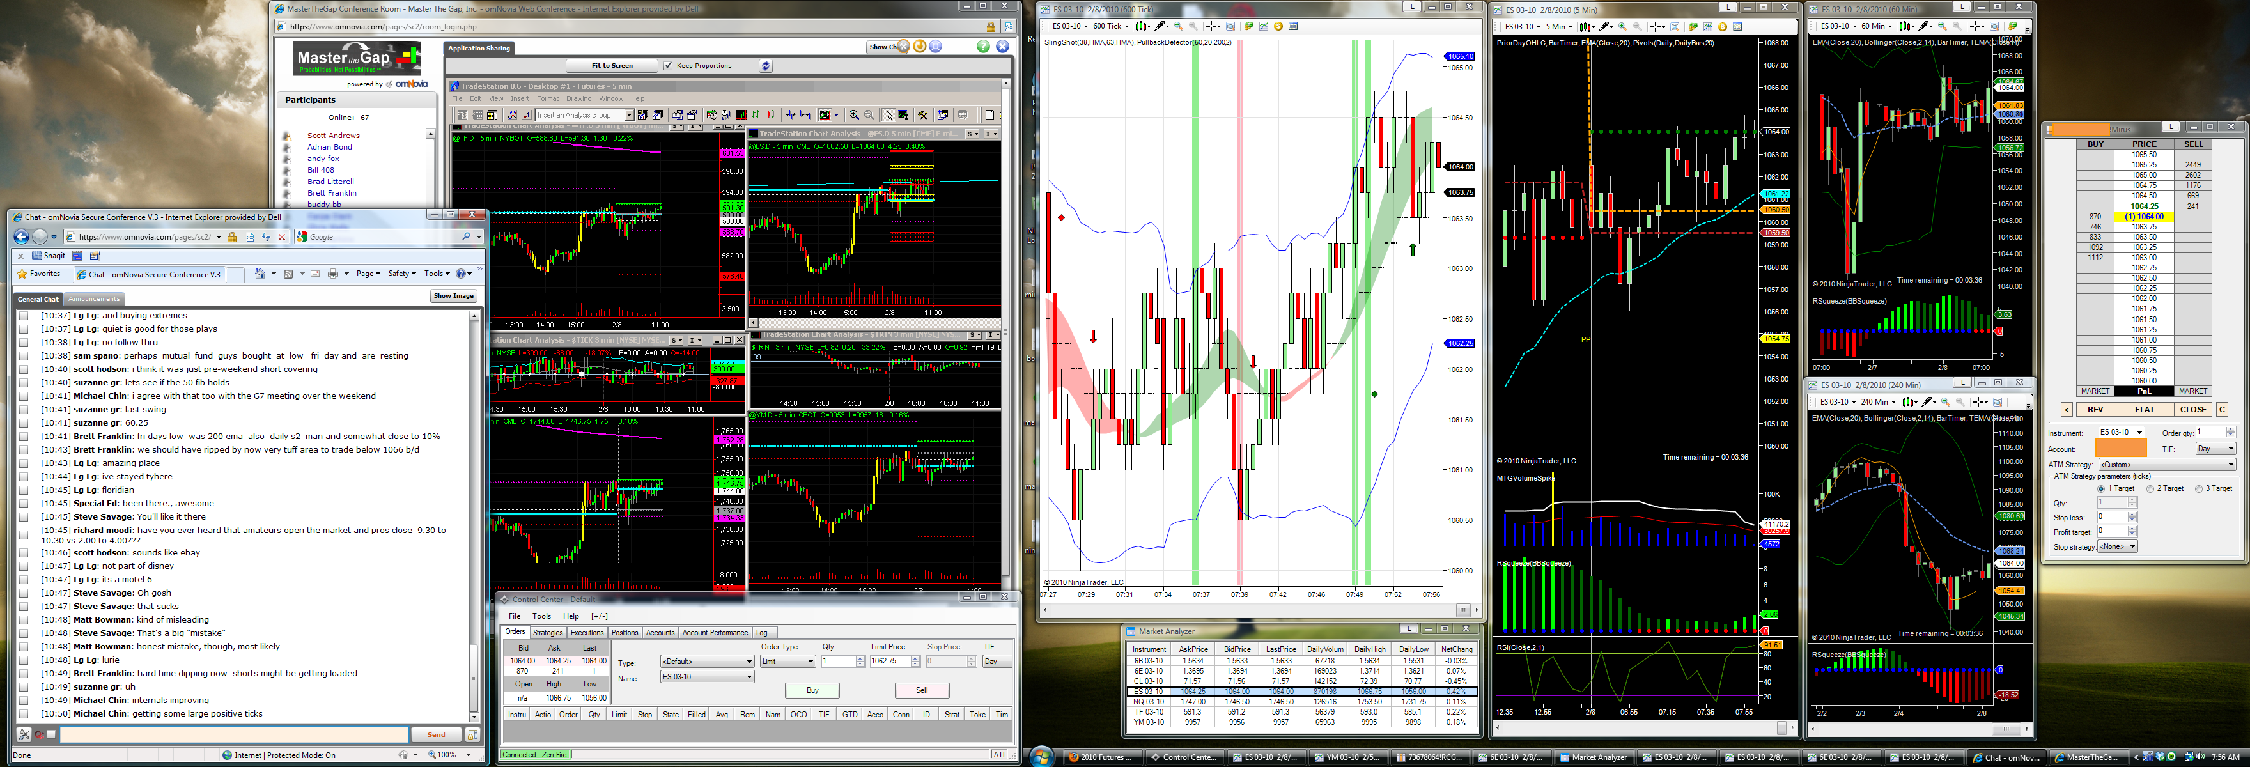Increase Order qty with stepper arrow

click(2231, 430)
